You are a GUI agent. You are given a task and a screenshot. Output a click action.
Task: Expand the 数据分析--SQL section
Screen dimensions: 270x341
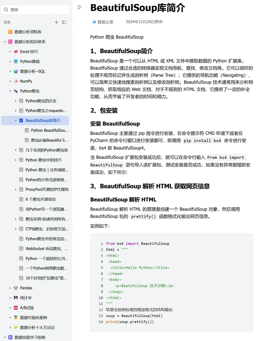tap(10, 71)
